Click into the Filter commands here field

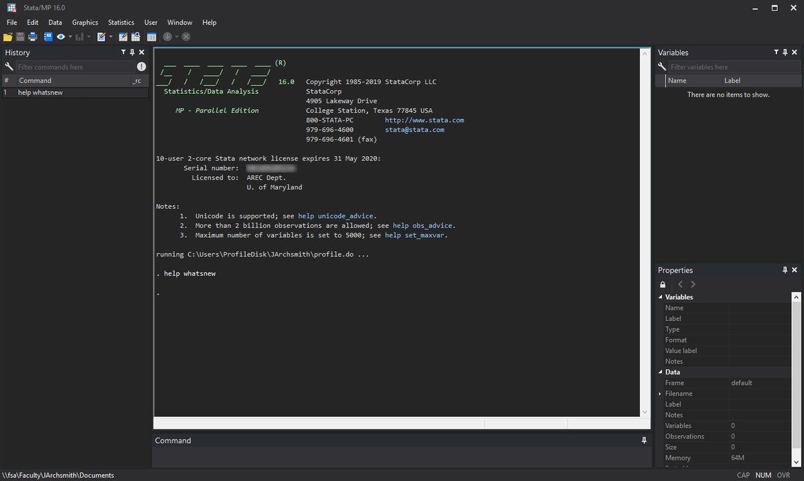pos(75,67)
